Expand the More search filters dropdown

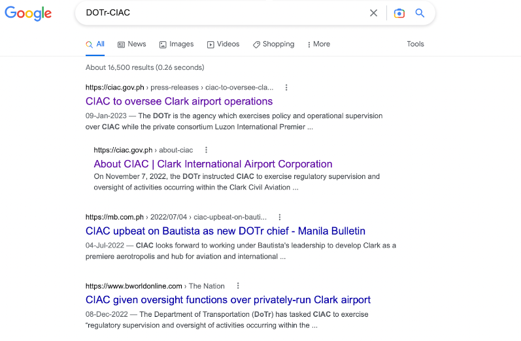[x=318, y=44]
